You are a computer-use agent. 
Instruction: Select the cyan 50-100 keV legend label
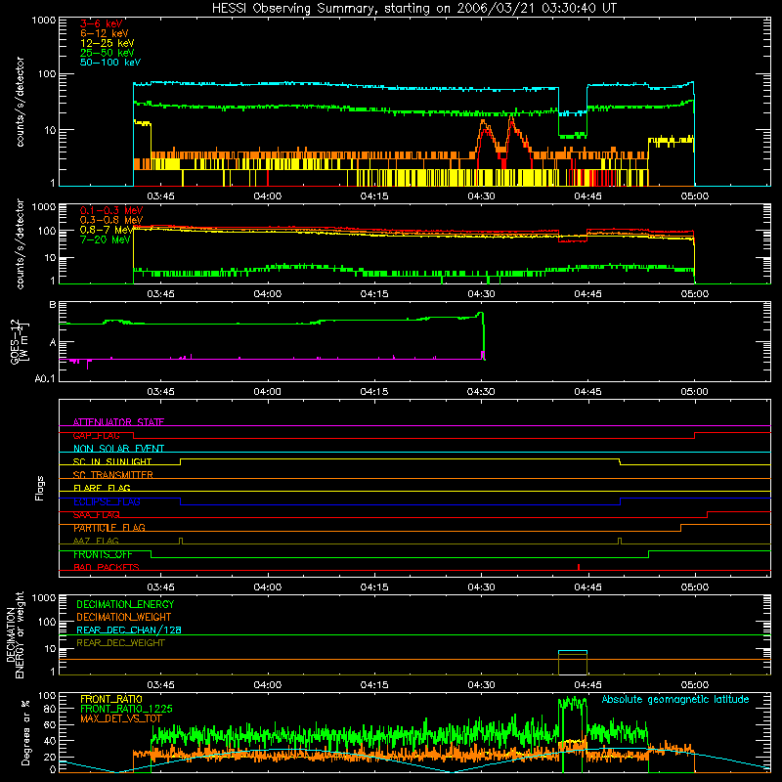110,63
